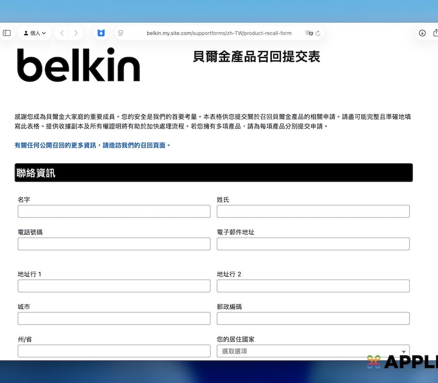Click the 郵政編碼 postal code field

(x=313, y=319)
